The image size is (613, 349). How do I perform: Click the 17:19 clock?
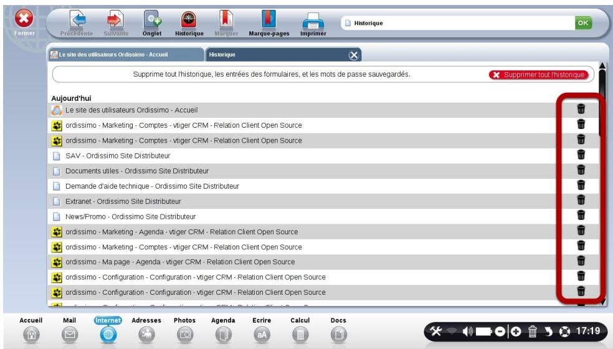588,331
